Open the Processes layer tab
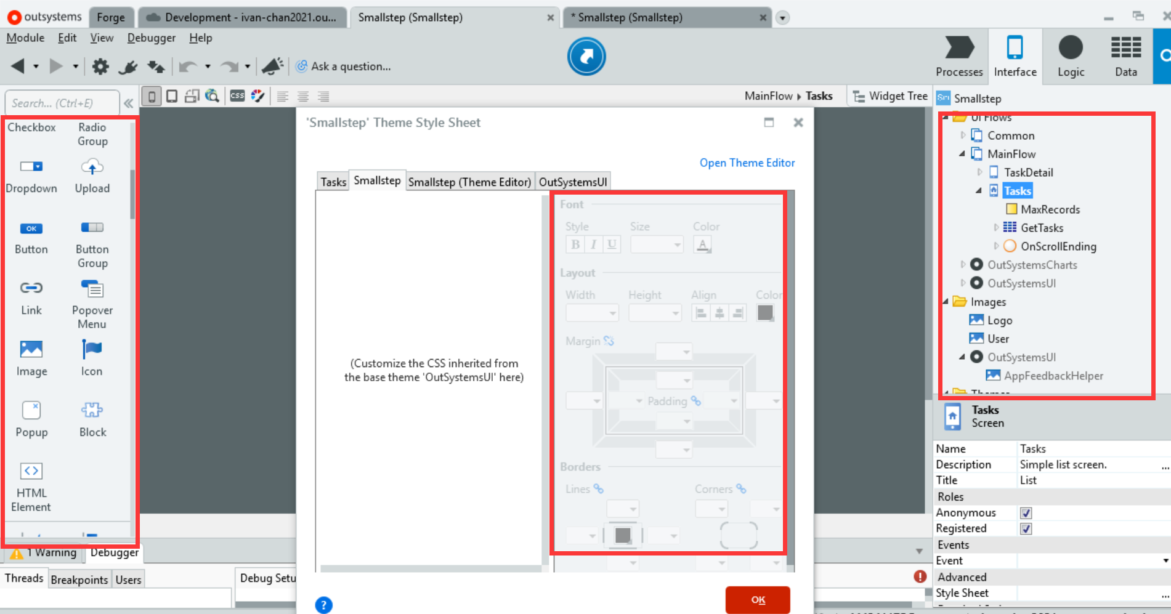The height and width of the screenshot is (614, 1171). (959, 57)
